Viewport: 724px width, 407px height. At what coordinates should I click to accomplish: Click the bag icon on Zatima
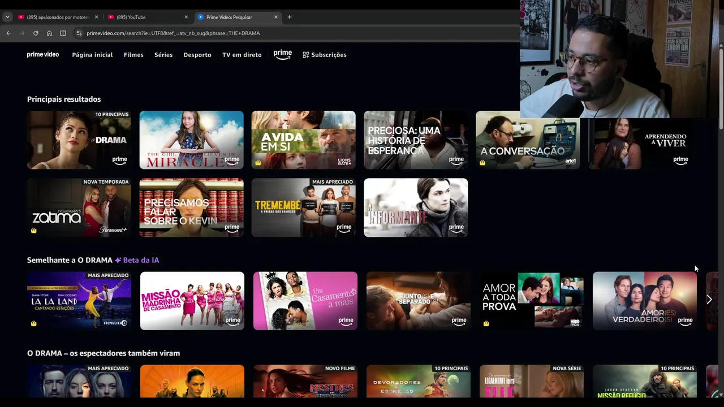click(34, 230)
